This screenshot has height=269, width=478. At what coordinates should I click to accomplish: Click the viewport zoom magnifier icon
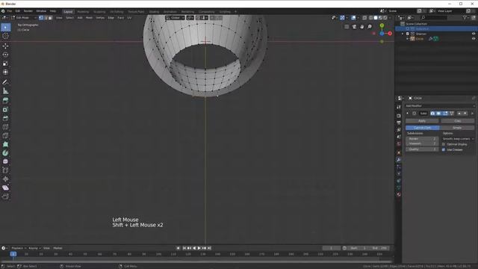(x=370, y=27)
